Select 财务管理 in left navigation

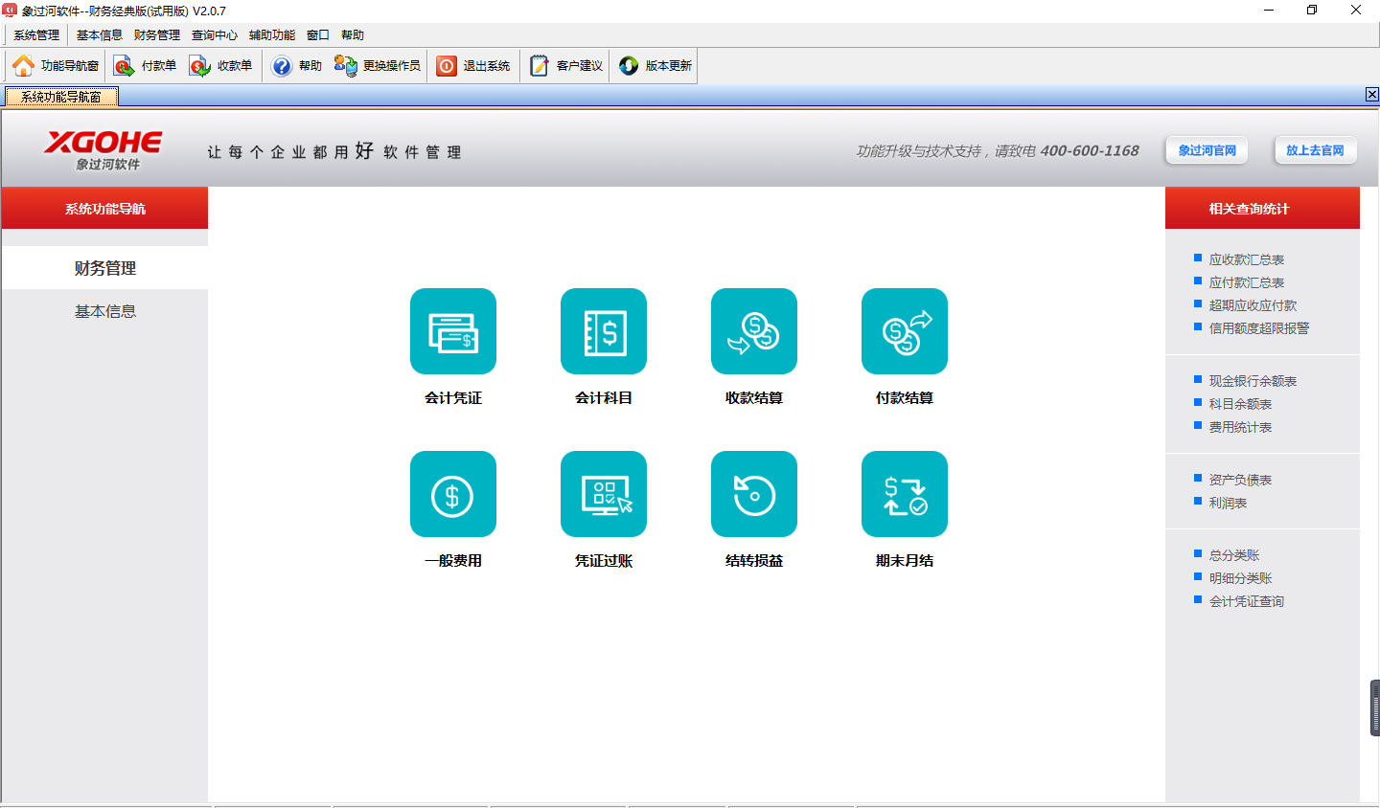(105, 268)
